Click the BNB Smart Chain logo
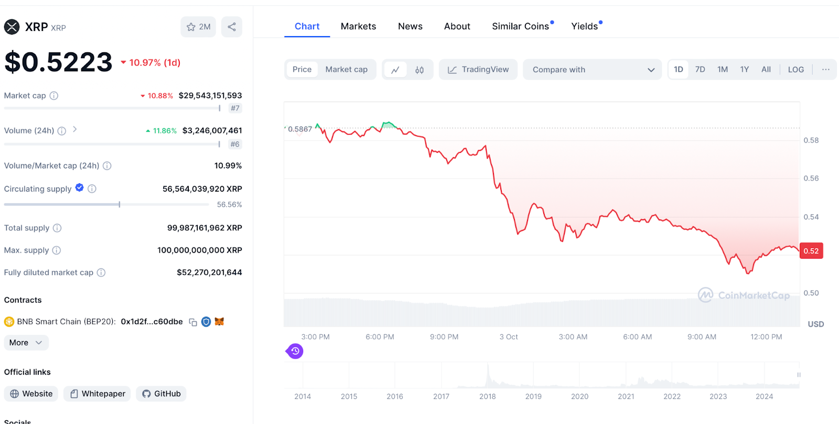 point(9,322)
